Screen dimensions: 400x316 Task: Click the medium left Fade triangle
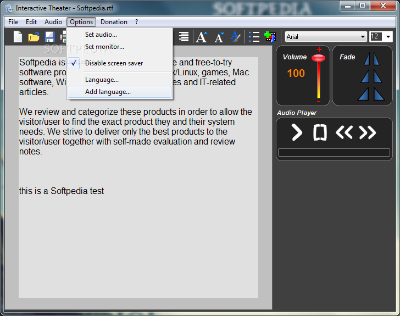365,76
